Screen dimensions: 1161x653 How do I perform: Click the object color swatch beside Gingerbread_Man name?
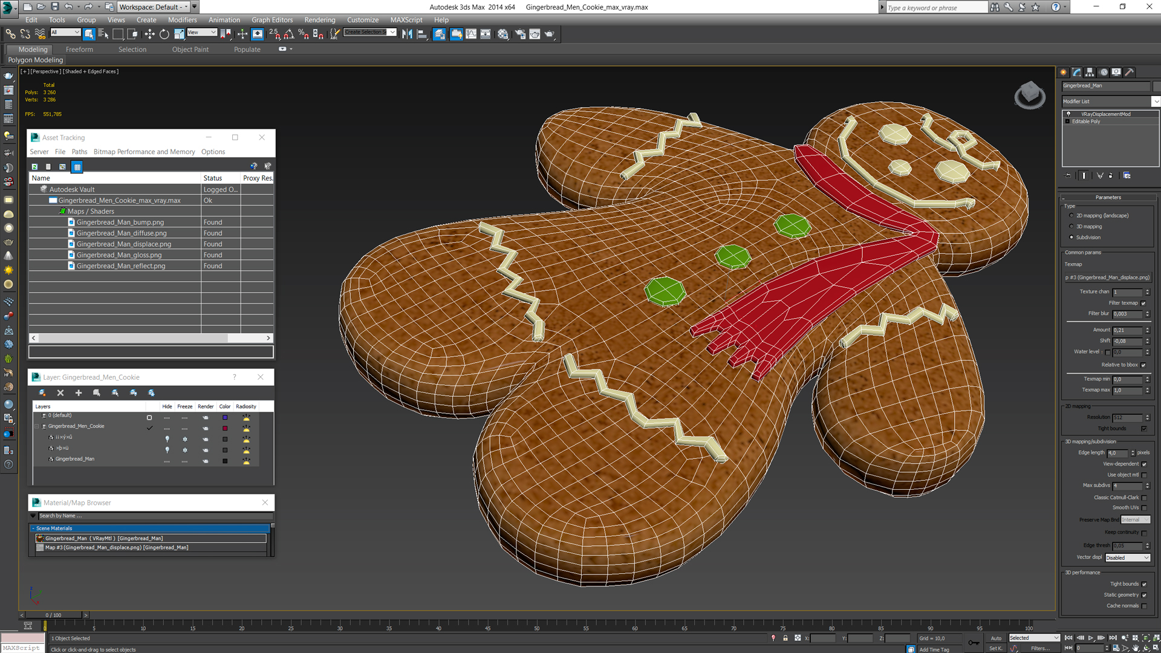1157,86
